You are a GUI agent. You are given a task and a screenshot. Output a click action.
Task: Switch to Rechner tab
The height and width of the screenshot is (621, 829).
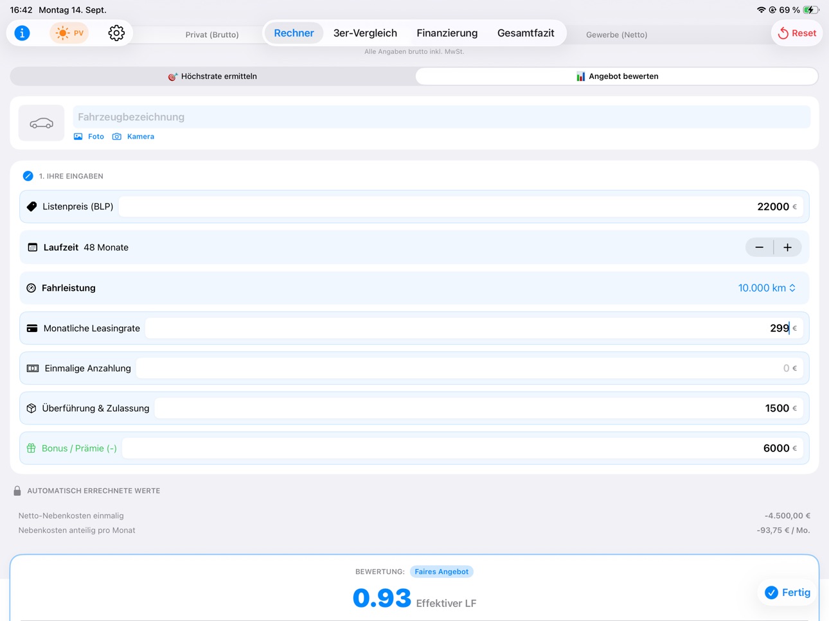click(x=294, y=33)
